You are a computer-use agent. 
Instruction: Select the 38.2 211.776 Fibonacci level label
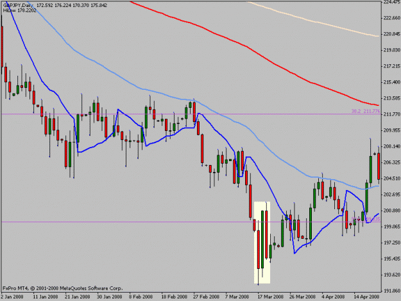pos(366,111)
